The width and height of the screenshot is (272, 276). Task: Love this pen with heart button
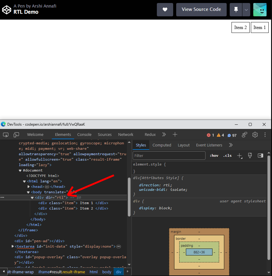click(165, 9)
